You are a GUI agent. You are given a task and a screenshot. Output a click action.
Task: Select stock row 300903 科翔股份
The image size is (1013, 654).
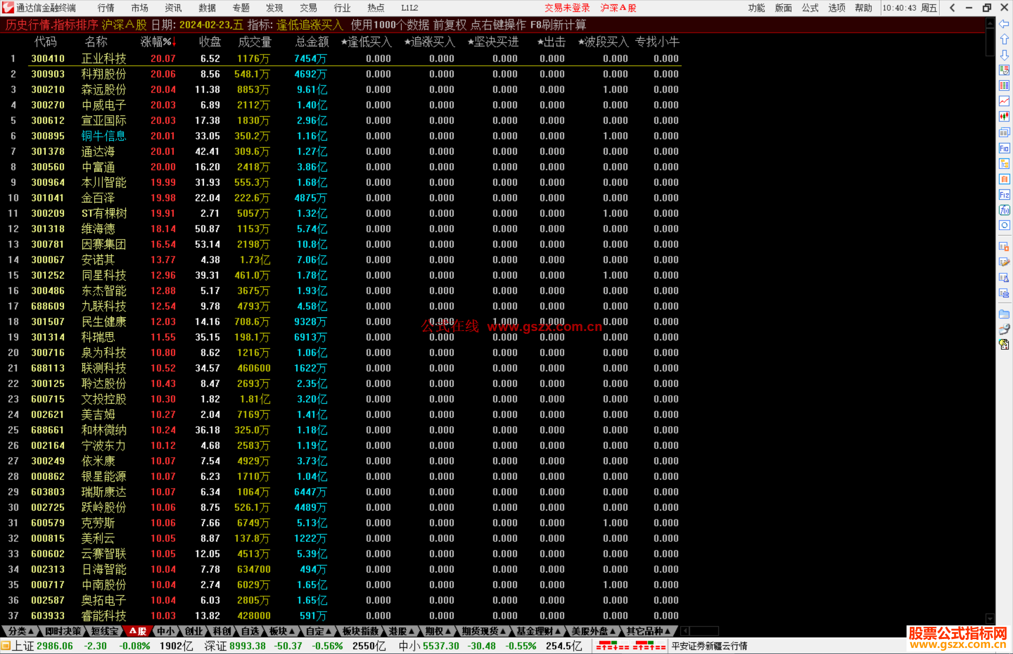[103, 74]
